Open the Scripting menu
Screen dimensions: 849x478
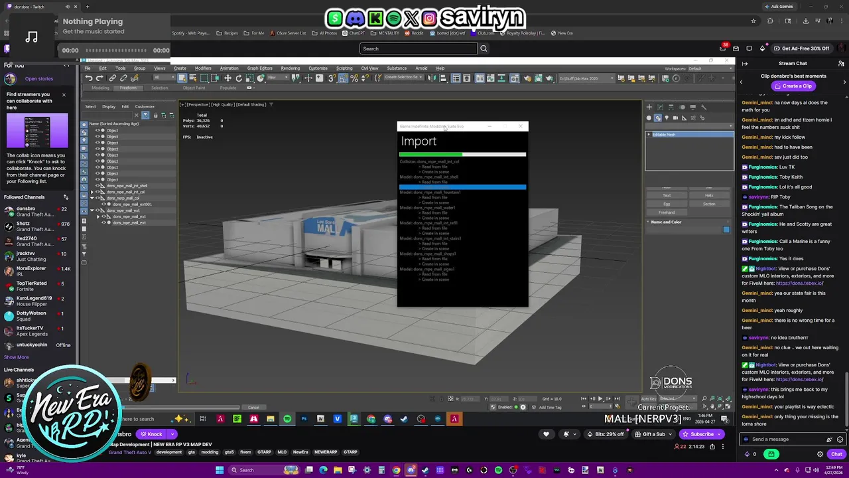tap(344, 68)
